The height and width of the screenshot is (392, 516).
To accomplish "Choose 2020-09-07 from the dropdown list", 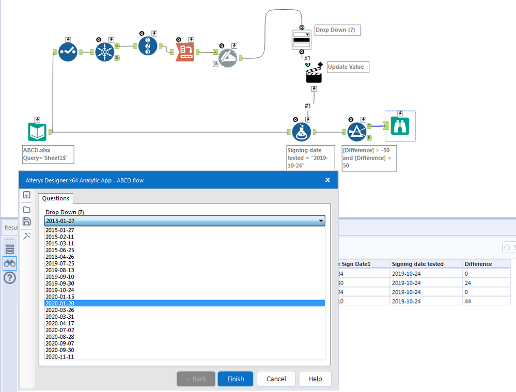I will coord(184,343).
